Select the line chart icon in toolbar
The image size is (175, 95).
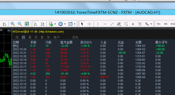point(4,24)
